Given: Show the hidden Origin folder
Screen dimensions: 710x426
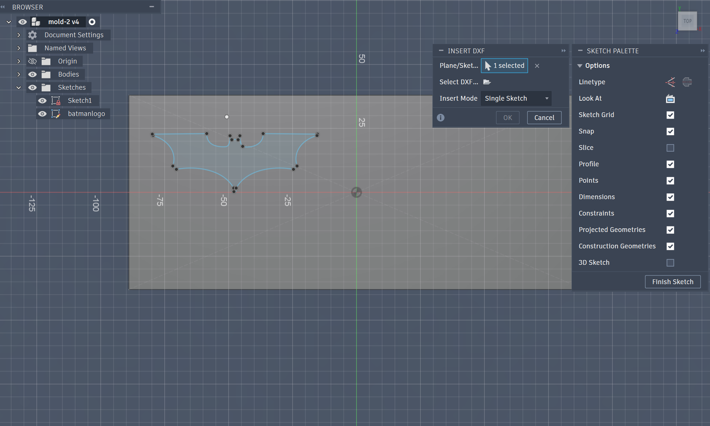Looking at the screenshot, I should click(x=33, y=61).
